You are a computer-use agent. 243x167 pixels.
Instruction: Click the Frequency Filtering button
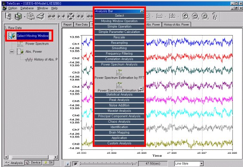pos(119,54)
